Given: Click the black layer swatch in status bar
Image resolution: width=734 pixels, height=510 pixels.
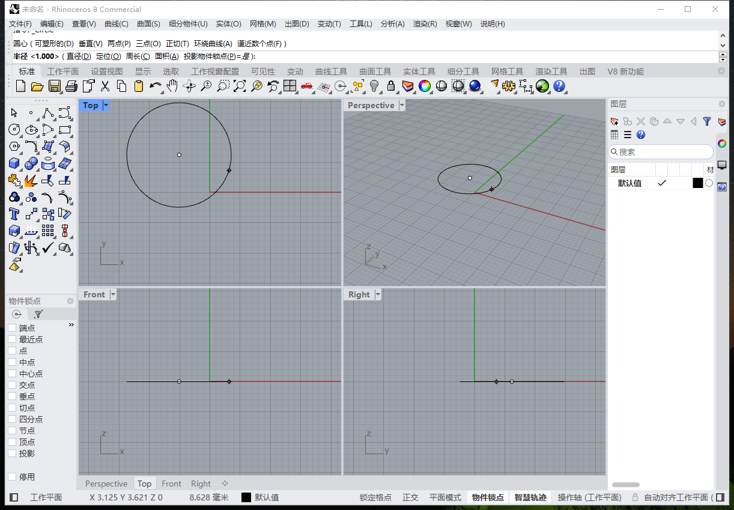Looking at the screenshot, I should [x=246, y=497].
